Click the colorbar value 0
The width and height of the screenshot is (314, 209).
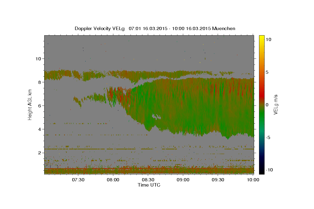pos(267,105)
